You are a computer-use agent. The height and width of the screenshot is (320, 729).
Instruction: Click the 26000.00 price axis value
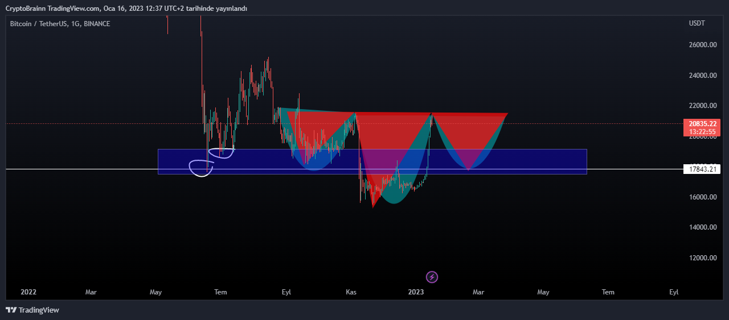(703, 45)
